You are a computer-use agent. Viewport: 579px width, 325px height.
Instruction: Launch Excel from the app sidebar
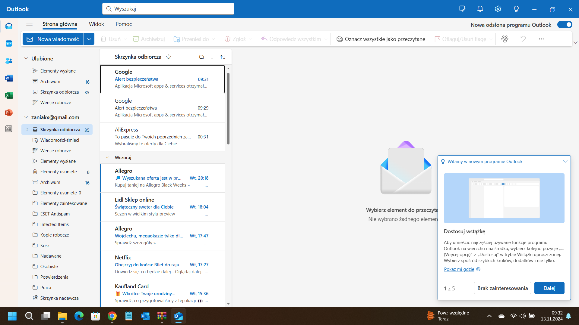click(x=9, y=95)
